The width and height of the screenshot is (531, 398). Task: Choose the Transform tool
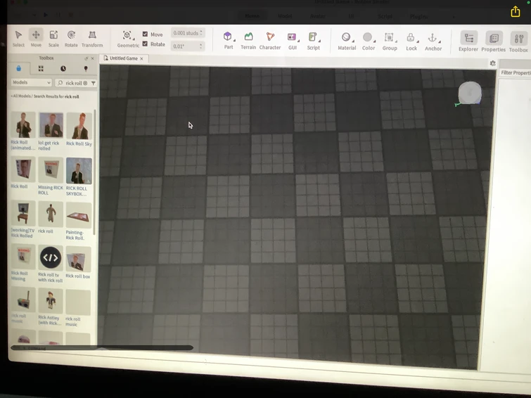coord(92,38)
